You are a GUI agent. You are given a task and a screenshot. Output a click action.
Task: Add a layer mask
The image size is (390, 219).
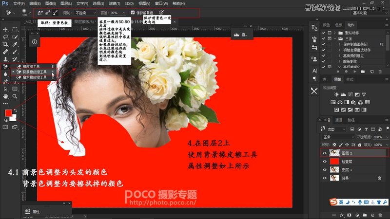tap(349, 215)
